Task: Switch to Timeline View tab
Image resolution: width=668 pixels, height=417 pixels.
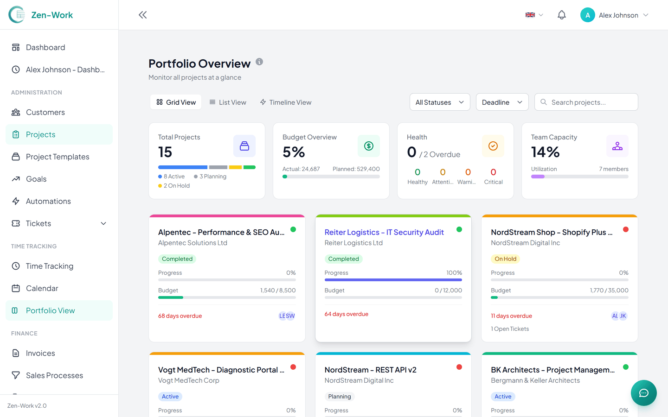Action: (285, 102)
